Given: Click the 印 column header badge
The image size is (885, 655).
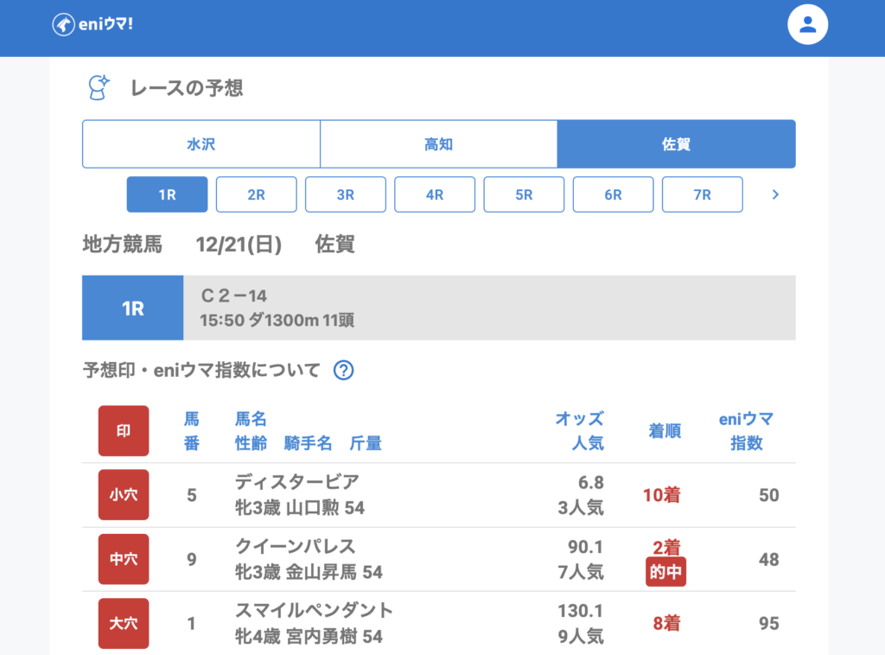Looking at the screenshot, I should (x=124, y=431).
